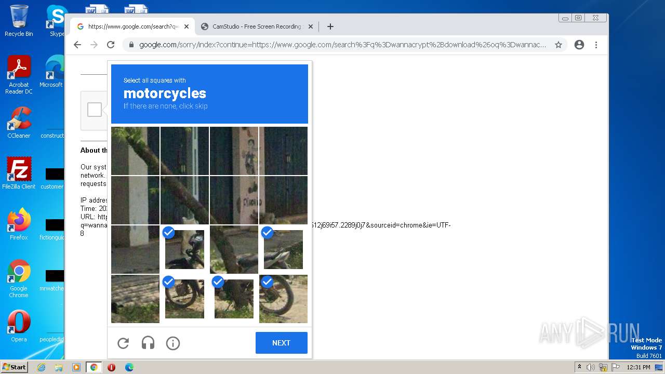Select the graffiti tile in the top row, third column

[x=234, y=151]
